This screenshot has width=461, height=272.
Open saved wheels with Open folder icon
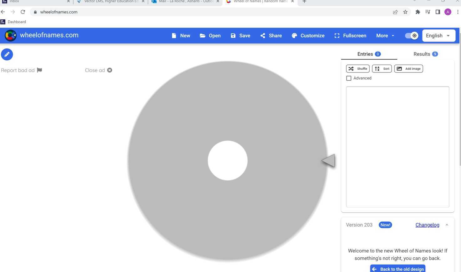click(x=203, y=36)
